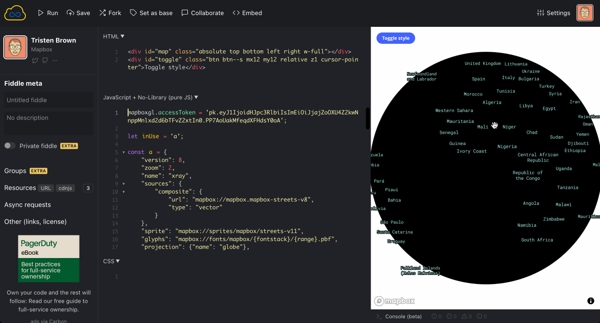
Task: Click the EXTRA badge next to Private fiddle
Action: point(69,146)
